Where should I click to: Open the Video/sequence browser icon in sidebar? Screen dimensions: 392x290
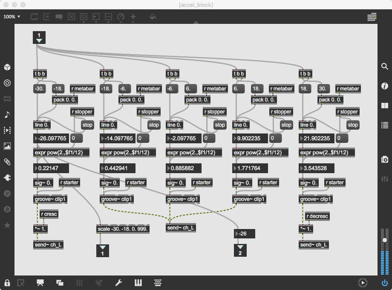coord(7,130)
